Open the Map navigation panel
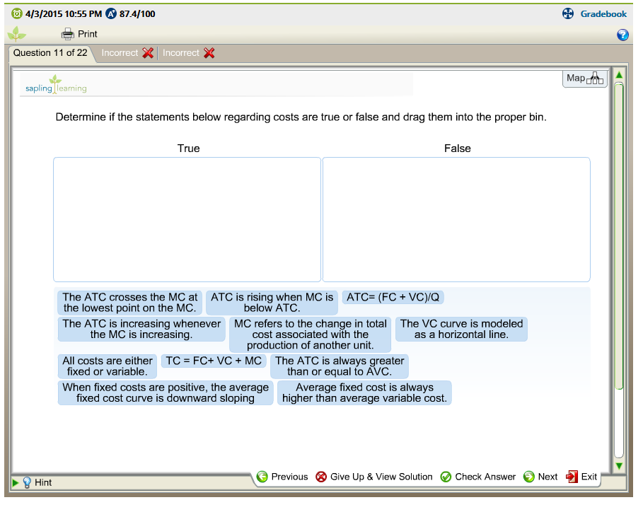The height and width of the screenshot is (512, 643). pos(584,78)
